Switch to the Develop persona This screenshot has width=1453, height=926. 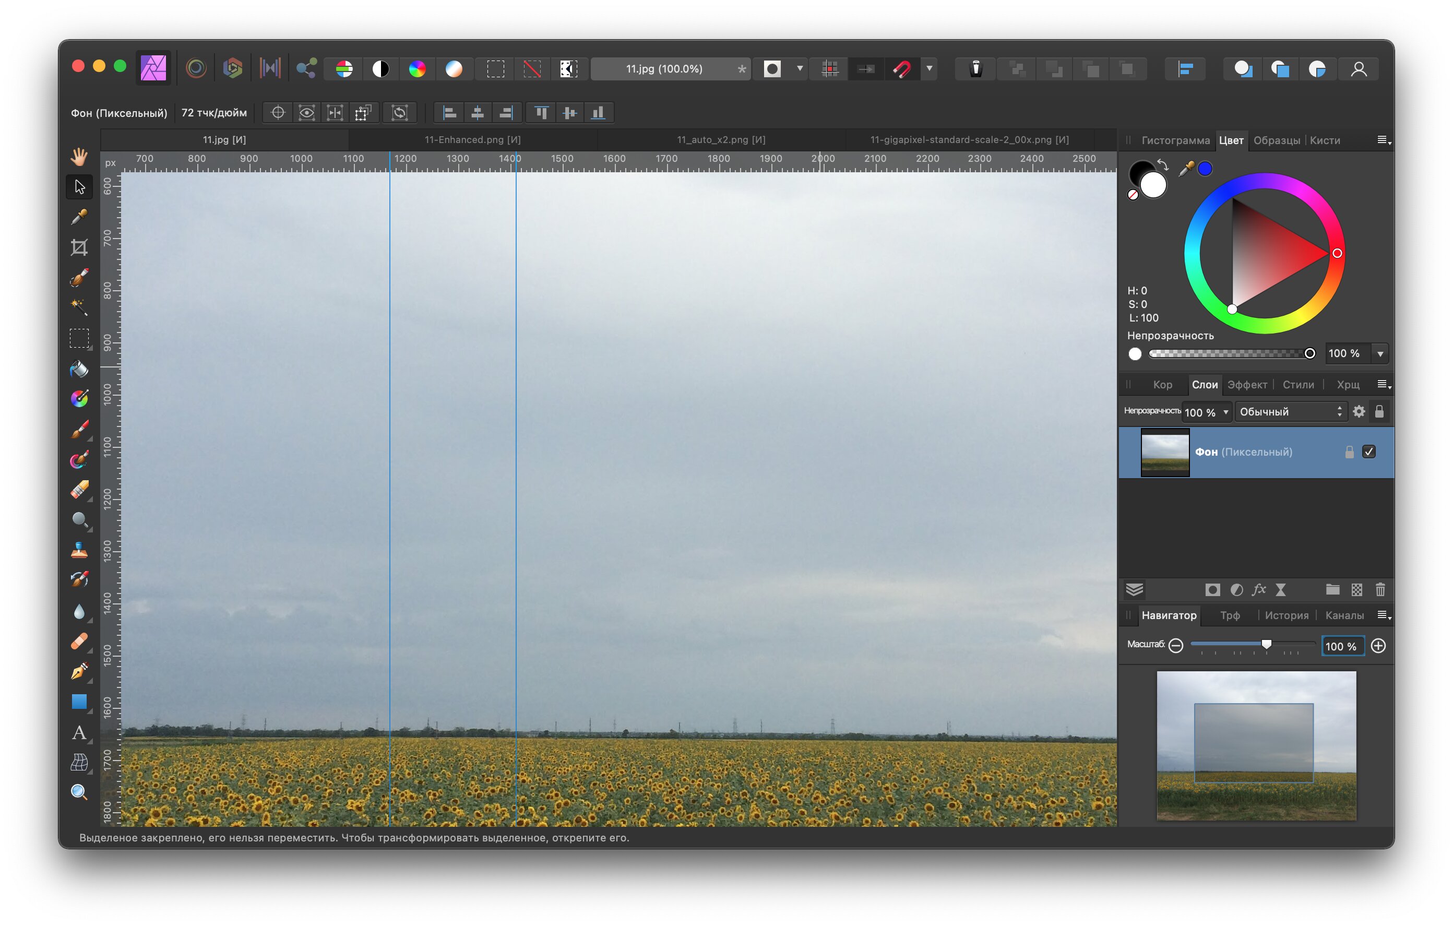pos(232,68)
